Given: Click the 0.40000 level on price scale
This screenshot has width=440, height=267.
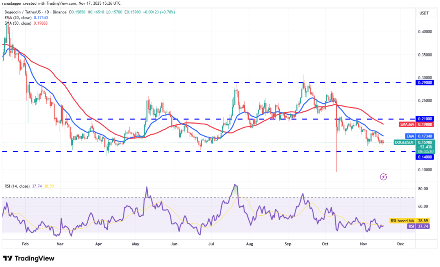Looking at the screenshot, I should pyautogui.click(x=425, y=32).
